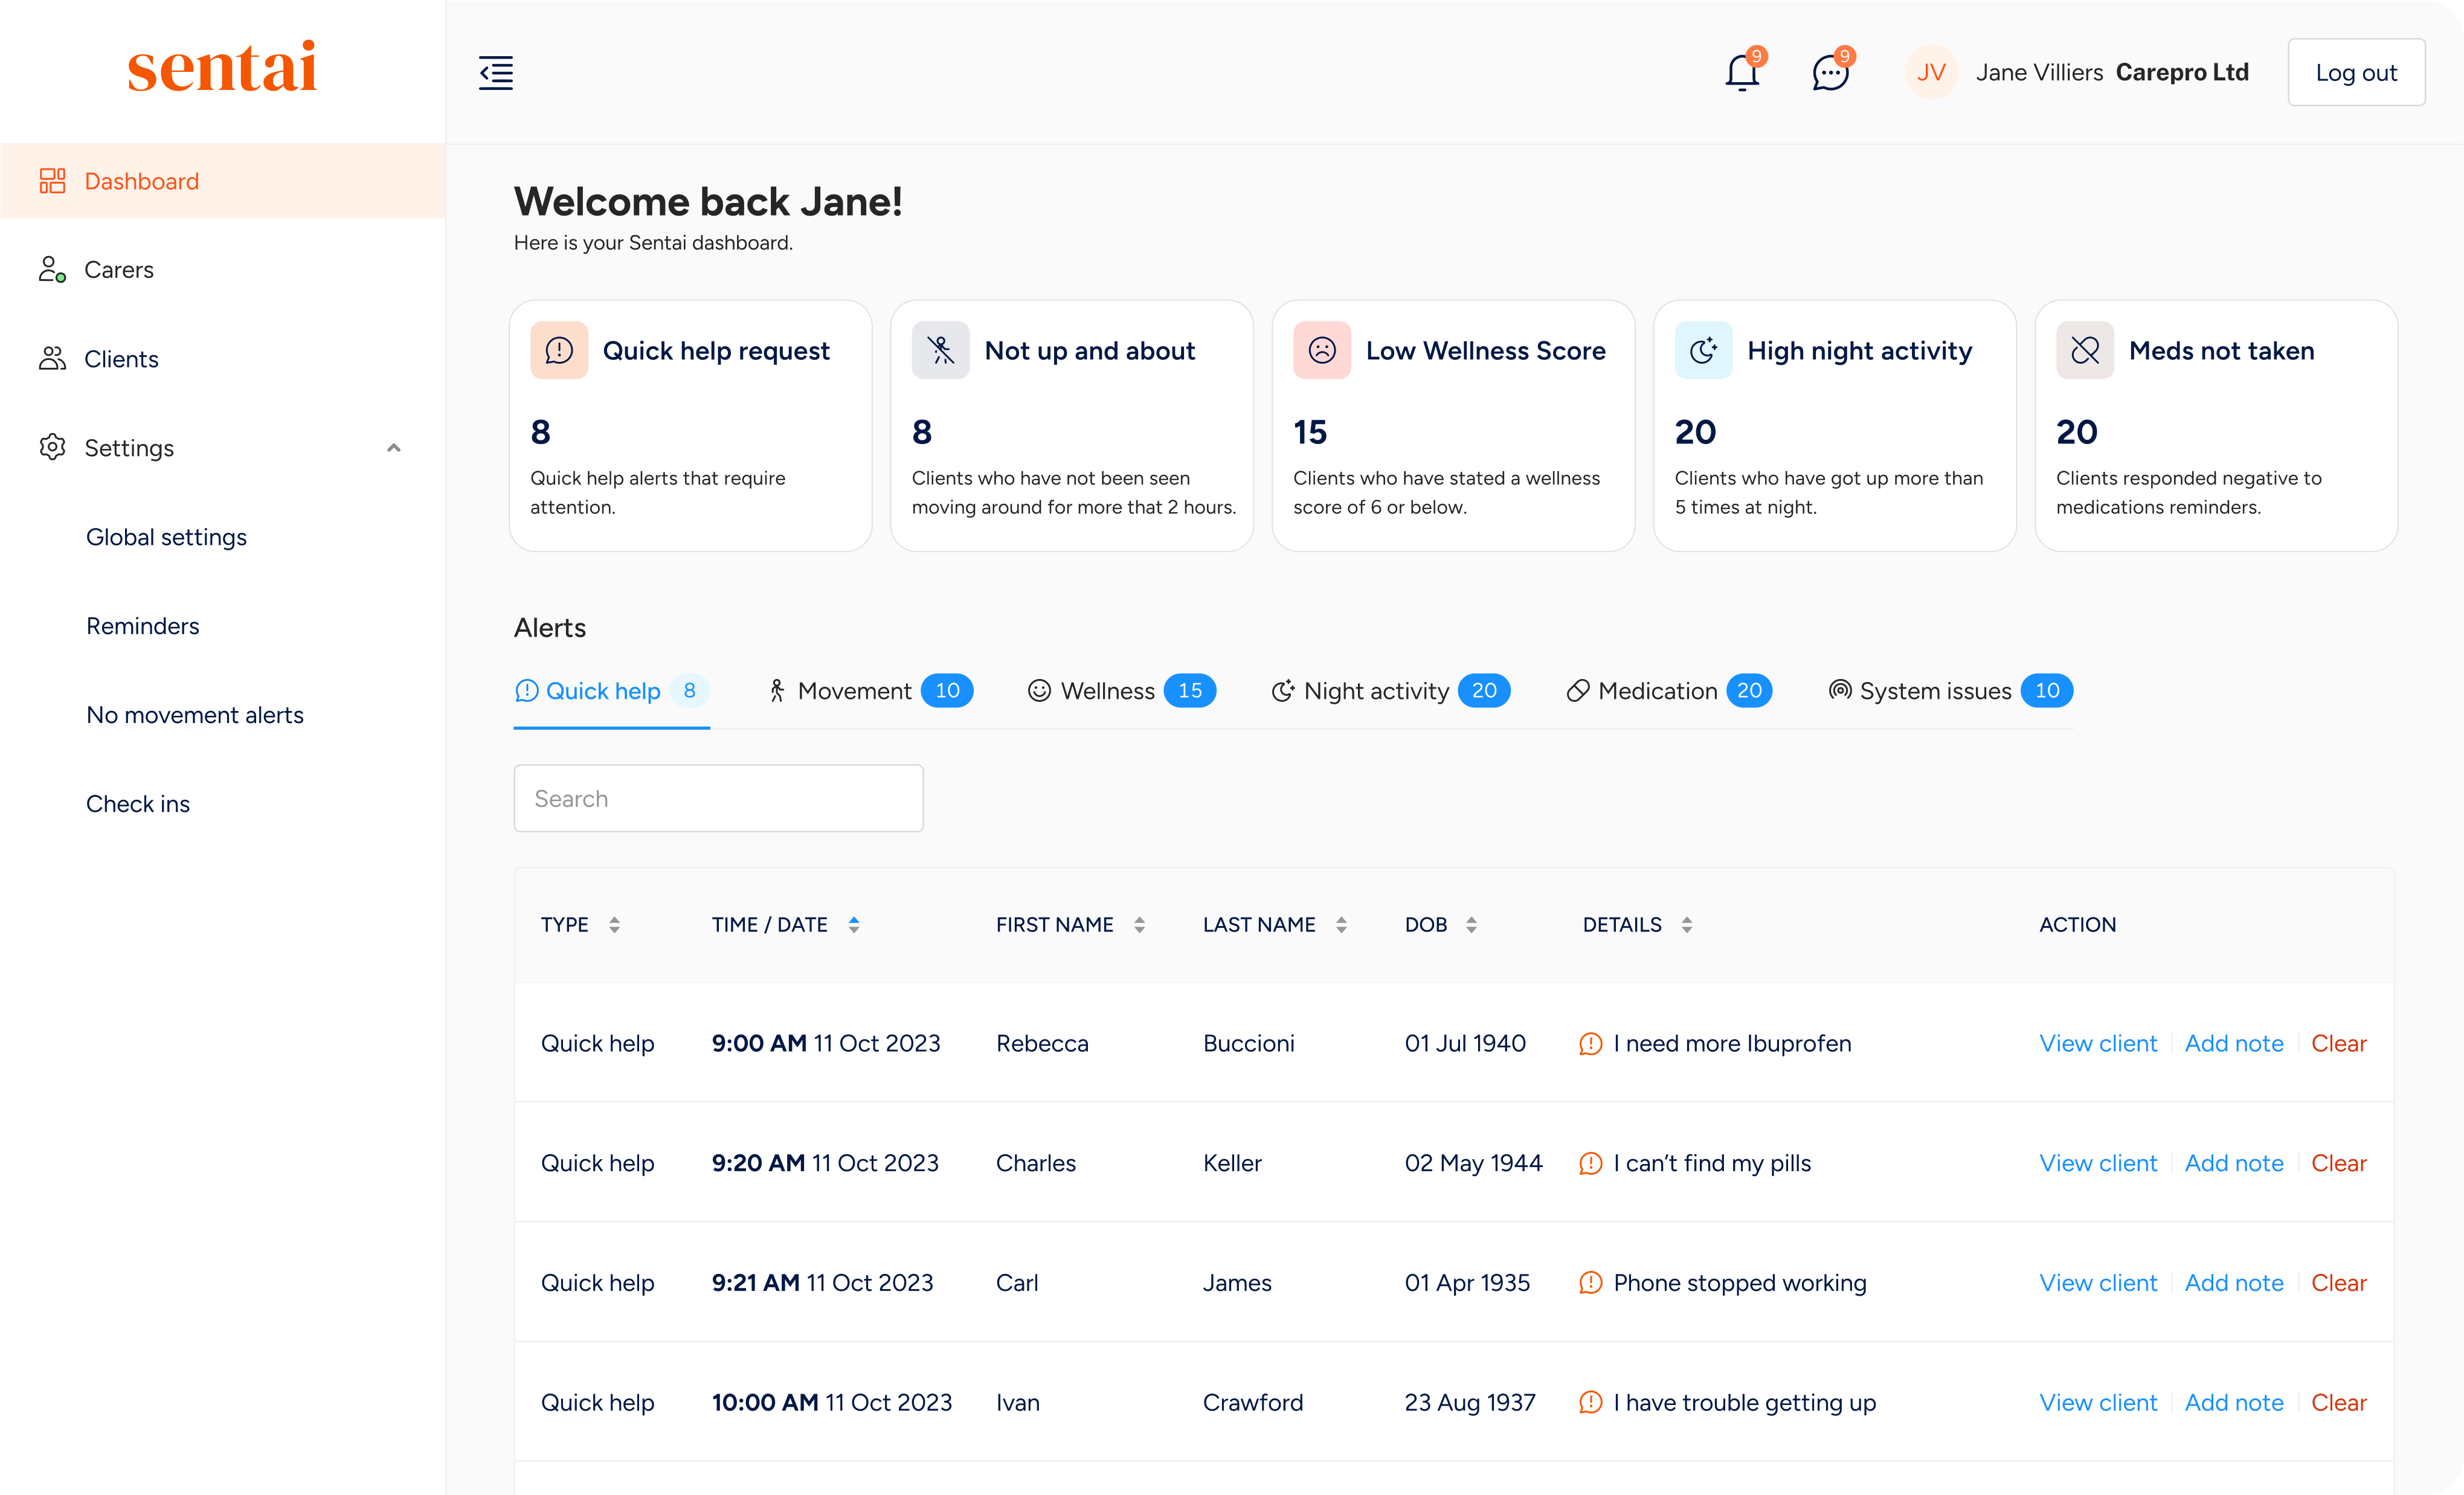The width and height of the screenshot is (2464, 1495).
Task: Open the chat messages icon
Action: [1830, 73]
